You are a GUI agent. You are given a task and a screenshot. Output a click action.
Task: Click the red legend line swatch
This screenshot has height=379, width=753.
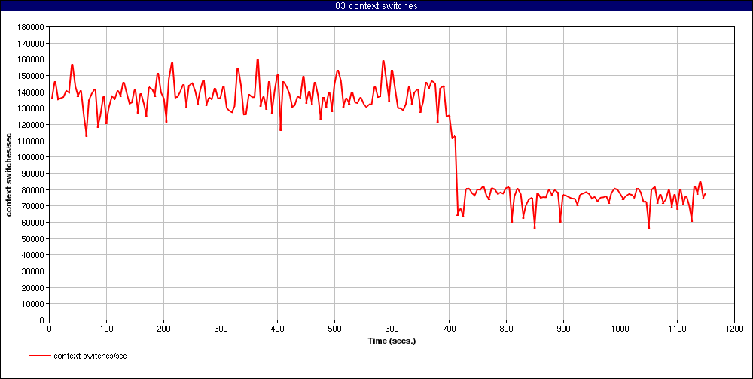point(40,356)
